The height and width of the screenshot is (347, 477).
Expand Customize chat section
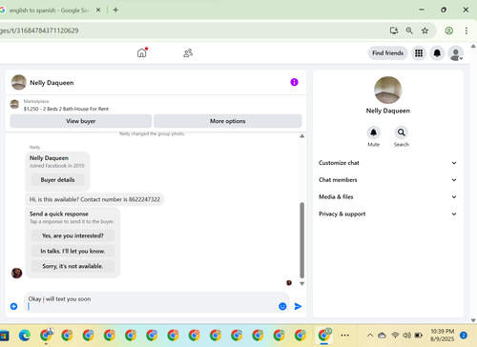click(387, 163)
